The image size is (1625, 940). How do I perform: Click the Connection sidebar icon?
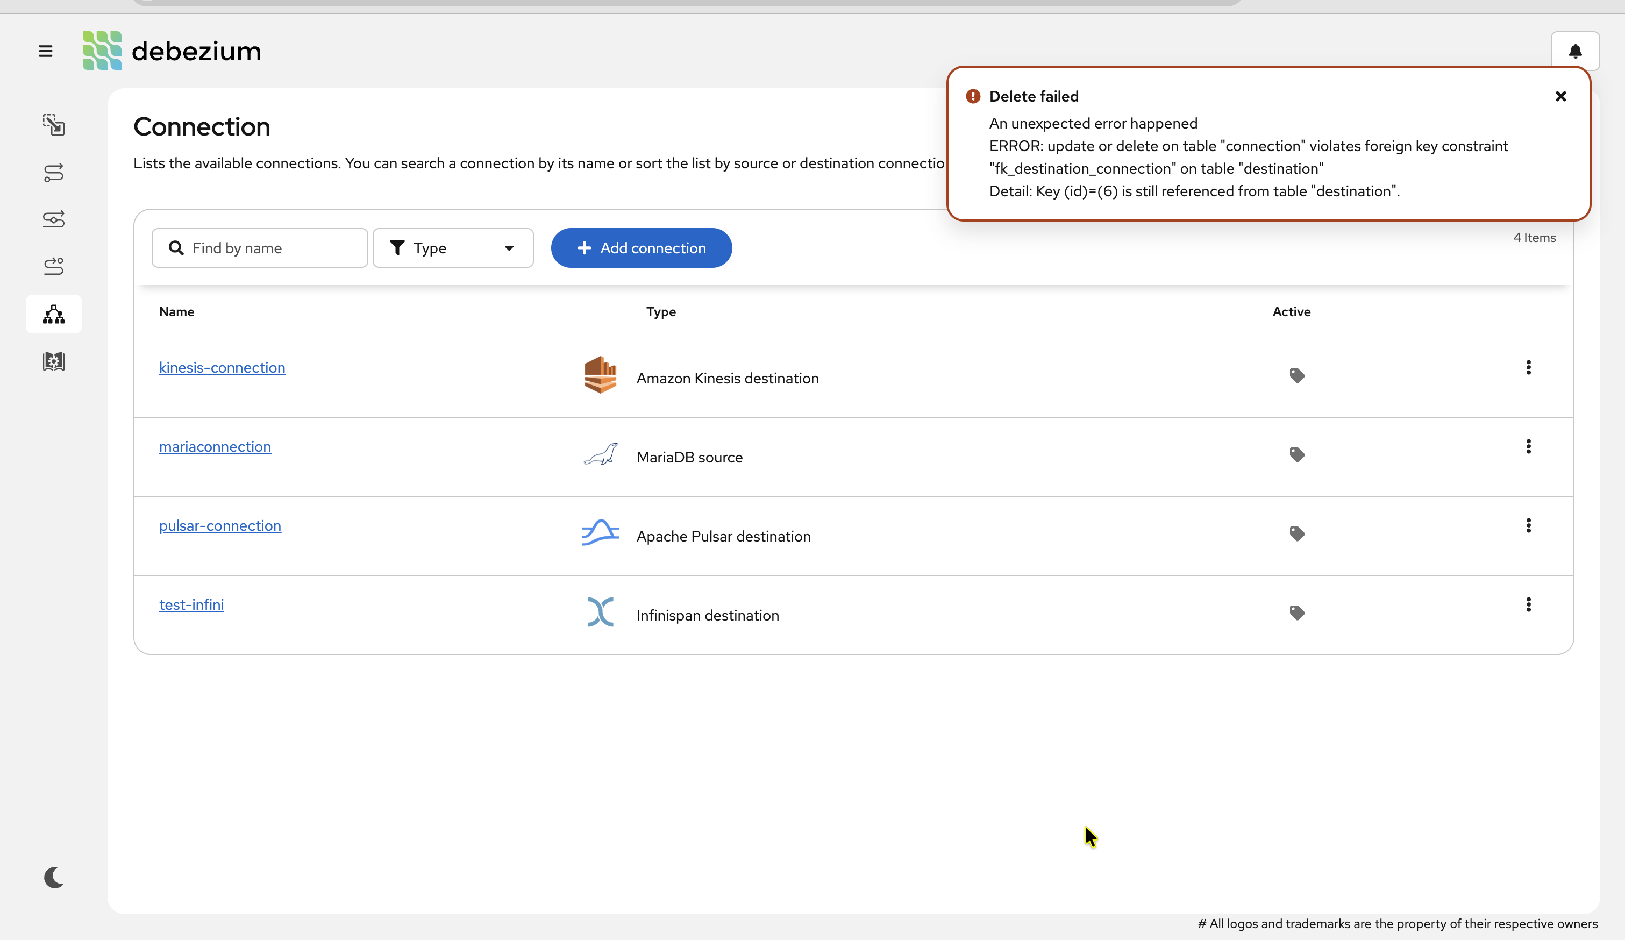tap(54, 315)
